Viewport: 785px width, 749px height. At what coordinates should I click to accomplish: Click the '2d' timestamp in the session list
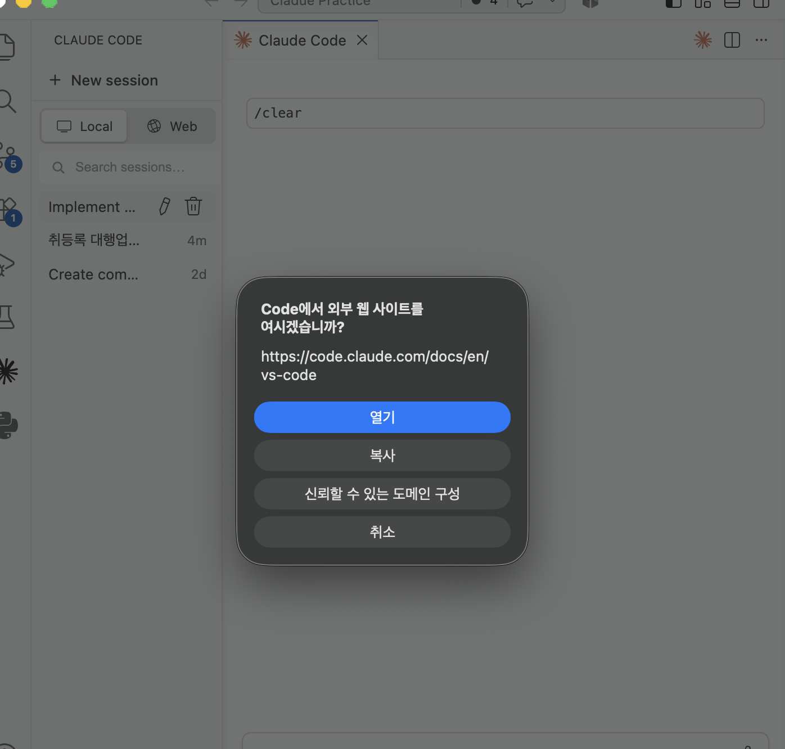pyautogui.click(x=198, y=274)
